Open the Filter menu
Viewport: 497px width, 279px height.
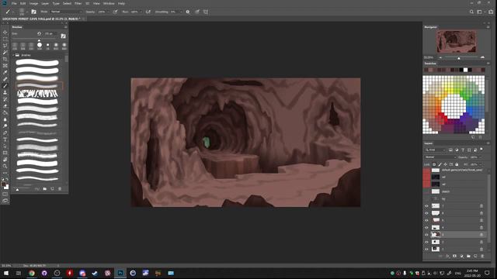78,3
